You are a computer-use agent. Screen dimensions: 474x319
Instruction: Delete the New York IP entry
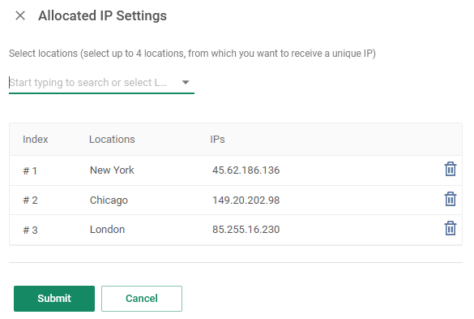pos(451,169)
